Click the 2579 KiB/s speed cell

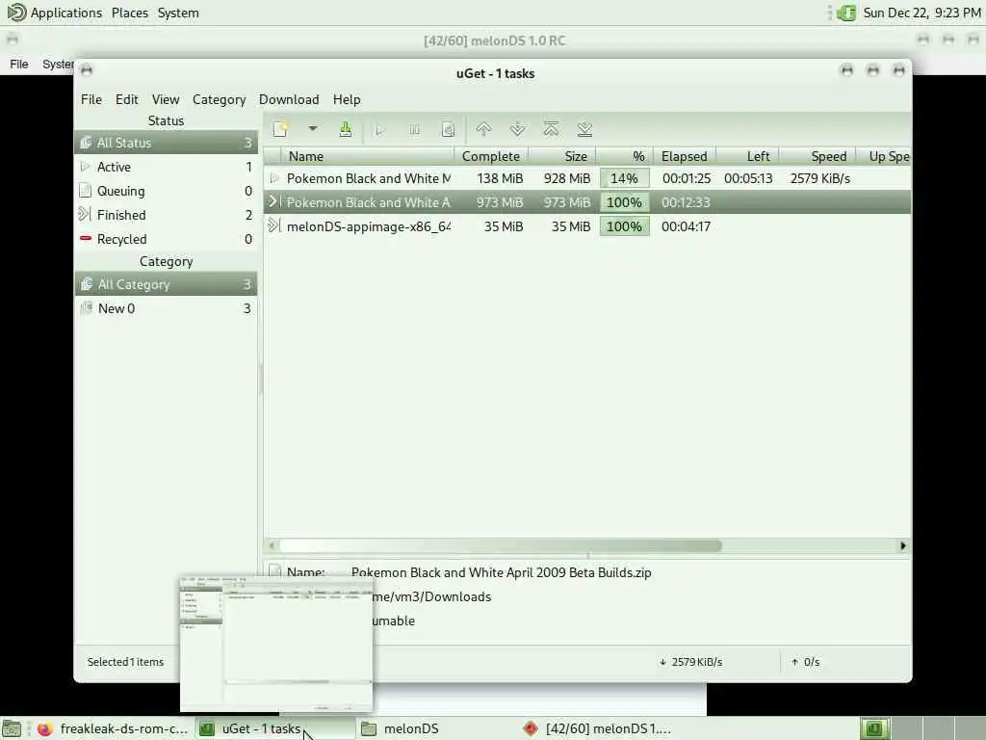click(x=820, y=178)
